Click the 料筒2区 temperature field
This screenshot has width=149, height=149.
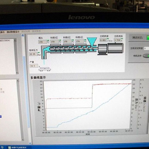click(67, 41)
